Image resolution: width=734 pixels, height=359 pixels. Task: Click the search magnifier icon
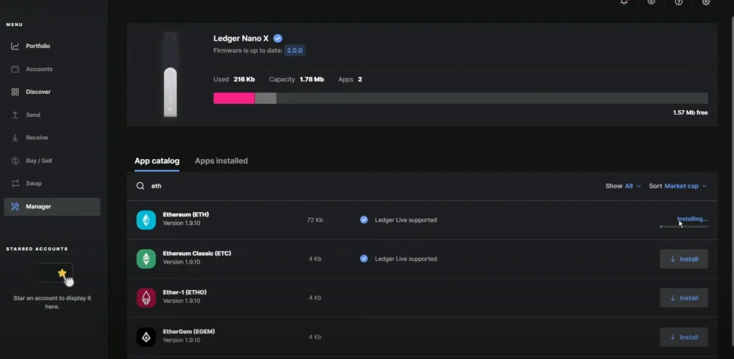pyautogui.click(x=140, y=186)
